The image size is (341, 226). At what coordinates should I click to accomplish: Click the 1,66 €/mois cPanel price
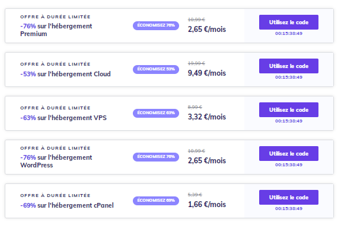click(207, 204)
